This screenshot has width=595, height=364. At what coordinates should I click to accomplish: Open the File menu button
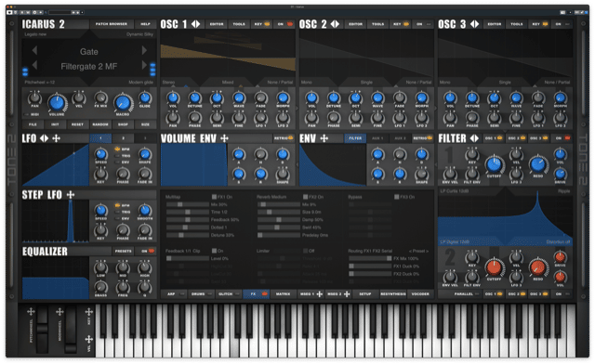tap(33, 124)
